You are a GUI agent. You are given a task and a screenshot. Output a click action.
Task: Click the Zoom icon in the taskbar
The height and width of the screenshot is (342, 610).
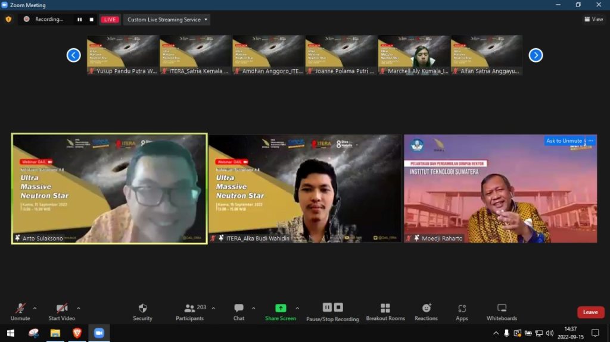(99, 333)
